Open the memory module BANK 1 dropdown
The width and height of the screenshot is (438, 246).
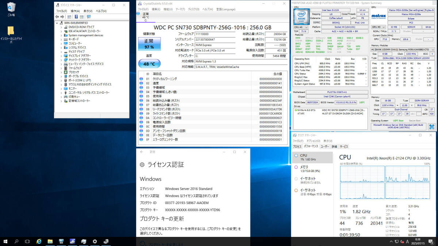coord(403,49)
